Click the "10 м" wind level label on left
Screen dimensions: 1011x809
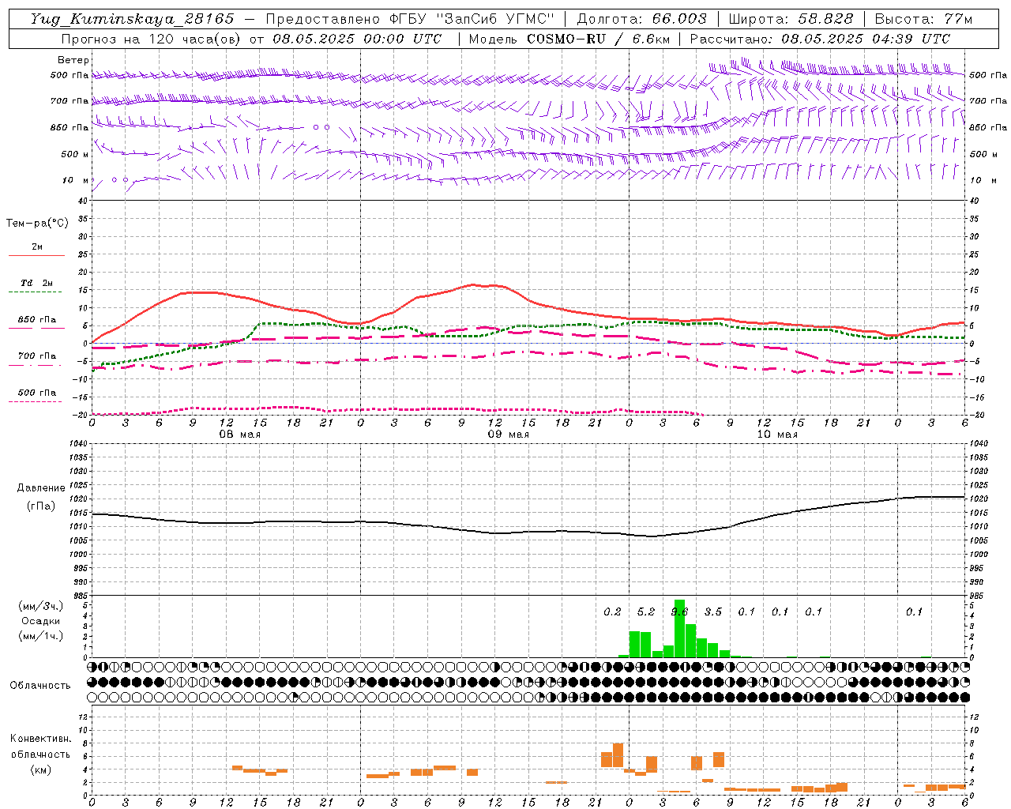[75, 180]
